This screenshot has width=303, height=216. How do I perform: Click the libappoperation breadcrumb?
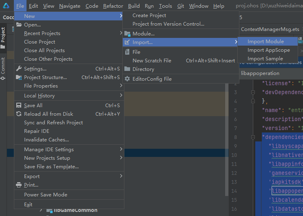(x=260, y=73)
